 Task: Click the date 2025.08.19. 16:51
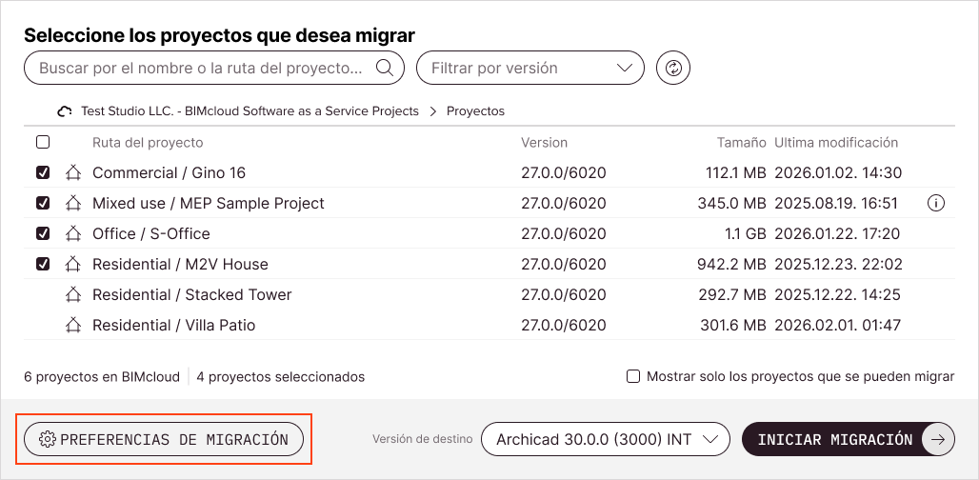tap(837, 204)
